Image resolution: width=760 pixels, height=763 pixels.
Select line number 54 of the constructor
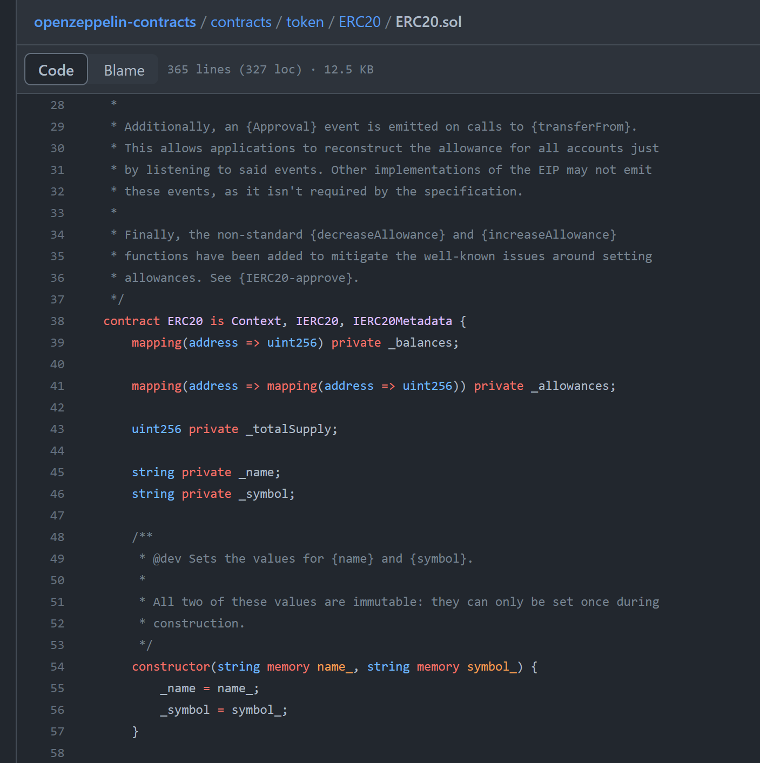click(57, 667)
